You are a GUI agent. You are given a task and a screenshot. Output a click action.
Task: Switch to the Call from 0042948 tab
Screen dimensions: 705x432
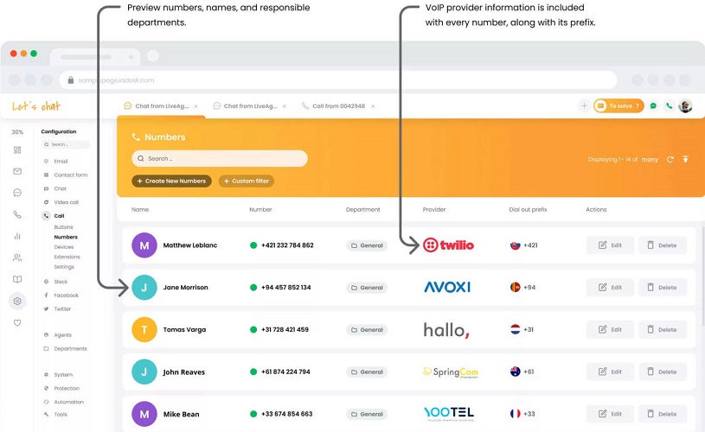tap(333, 106)
